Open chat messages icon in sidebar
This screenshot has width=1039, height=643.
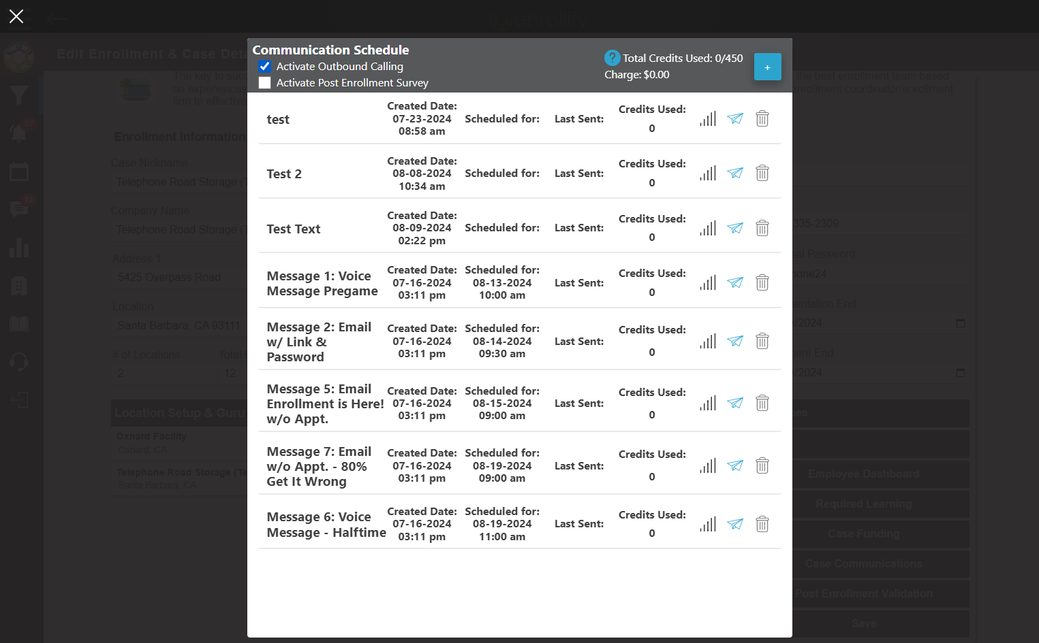(x=19, y=209)
